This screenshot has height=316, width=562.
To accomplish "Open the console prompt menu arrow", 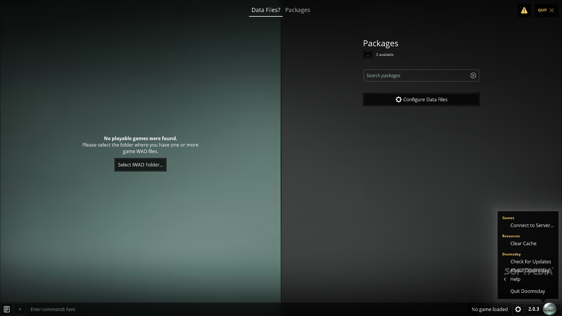I will click(x=20, y=309).
